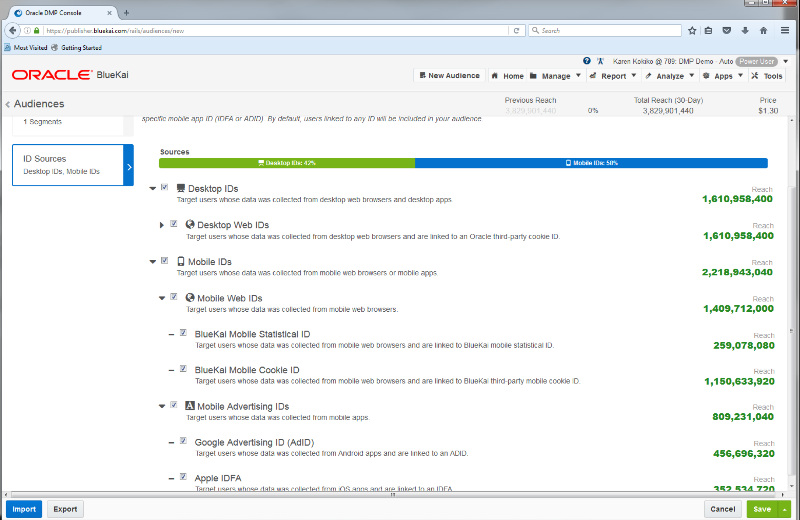Open the Firefox hamburger menu
Viewport: 800px width, 520px height.
785,31
